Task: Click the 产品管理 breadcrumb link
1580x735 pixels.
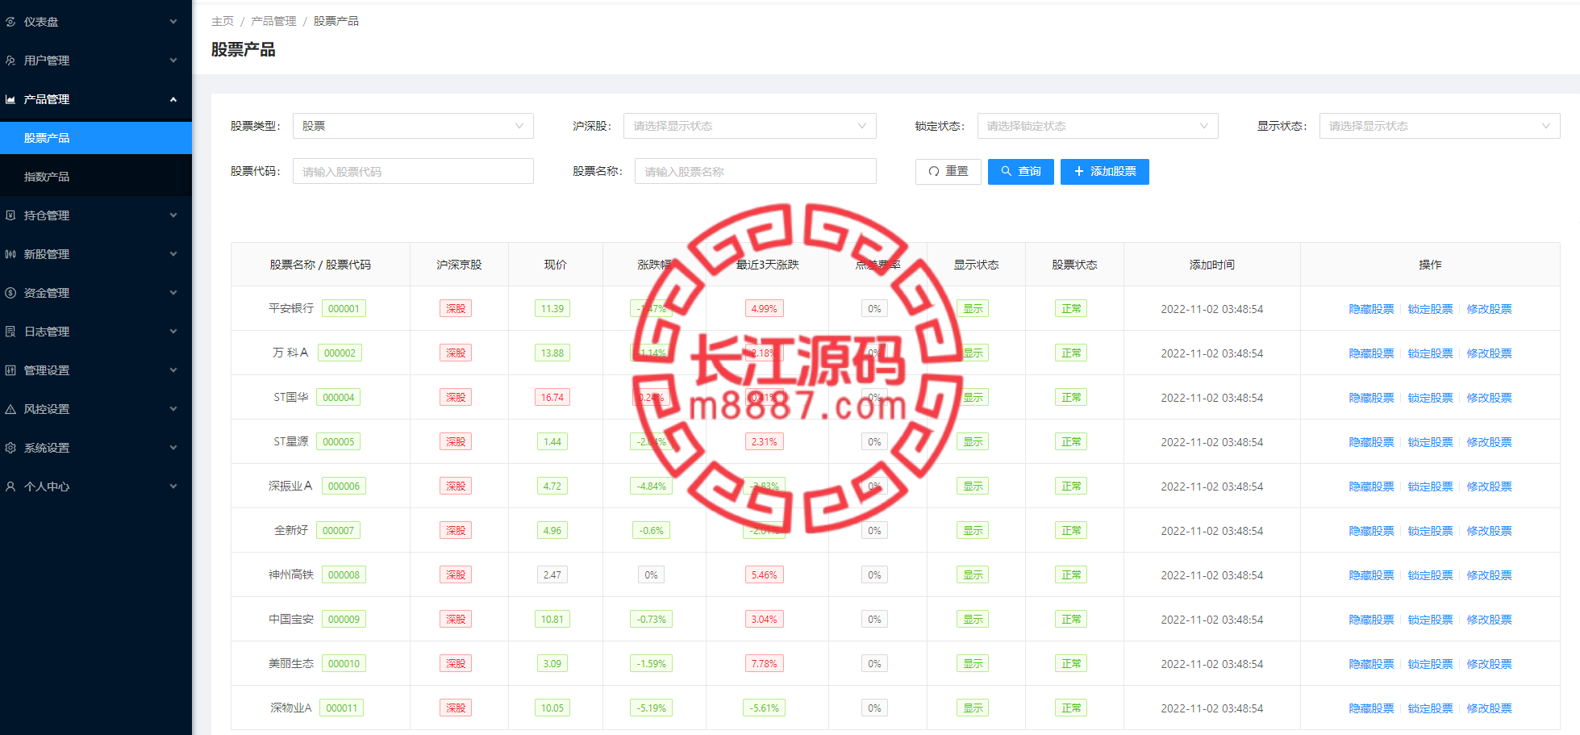Action: point(273,21)
